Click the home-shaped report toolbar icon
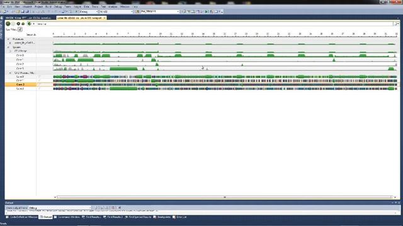 (x=23, y=24)
